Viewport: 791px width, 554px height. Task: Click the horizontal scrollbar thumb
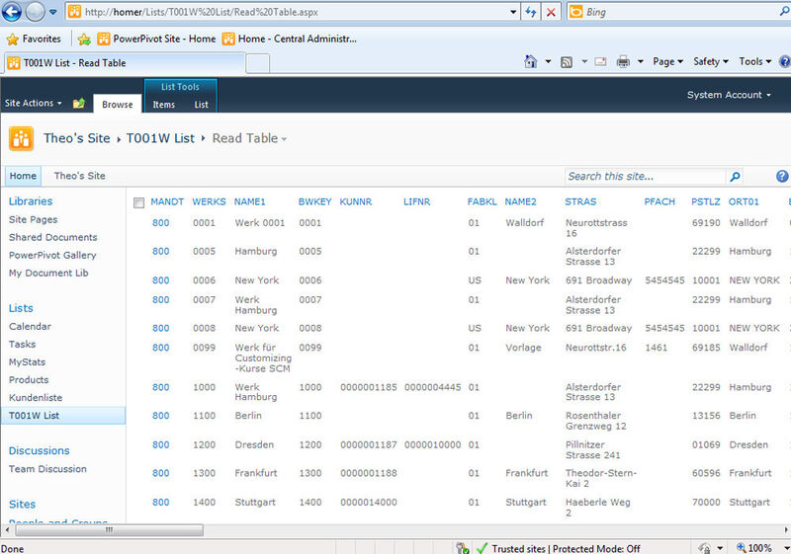109,530
